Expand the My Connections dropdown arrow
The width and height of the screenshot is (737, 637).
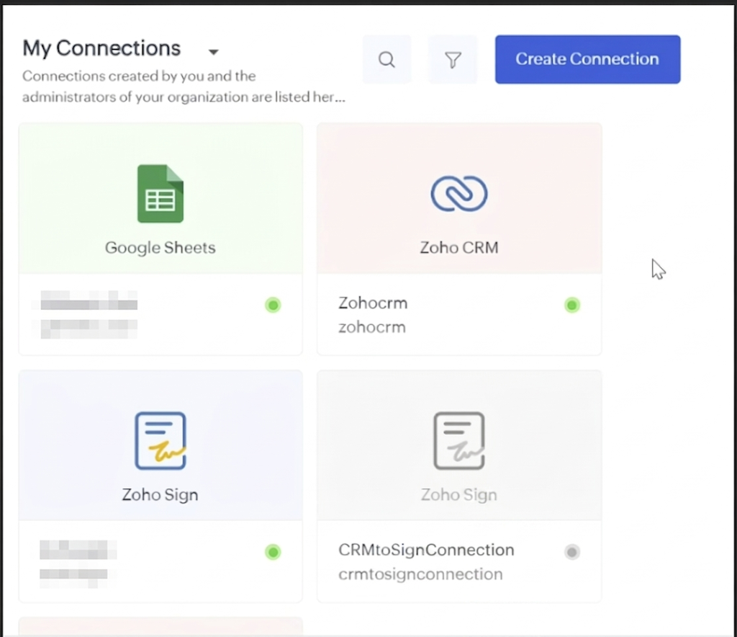(x=213, y=52)
